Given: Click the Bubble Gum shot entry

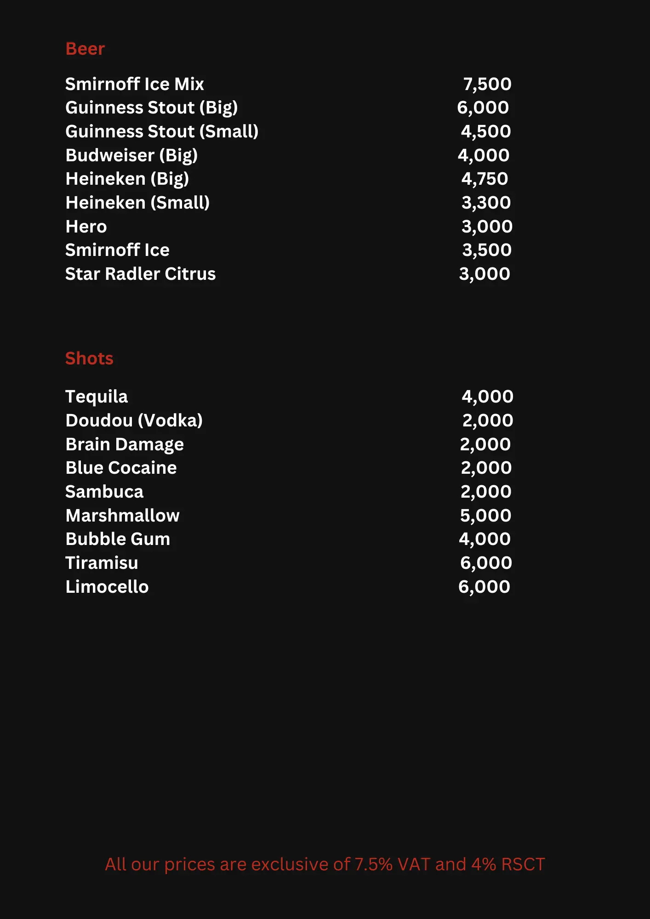Looking at the screenshot, I should click(118, 539).
